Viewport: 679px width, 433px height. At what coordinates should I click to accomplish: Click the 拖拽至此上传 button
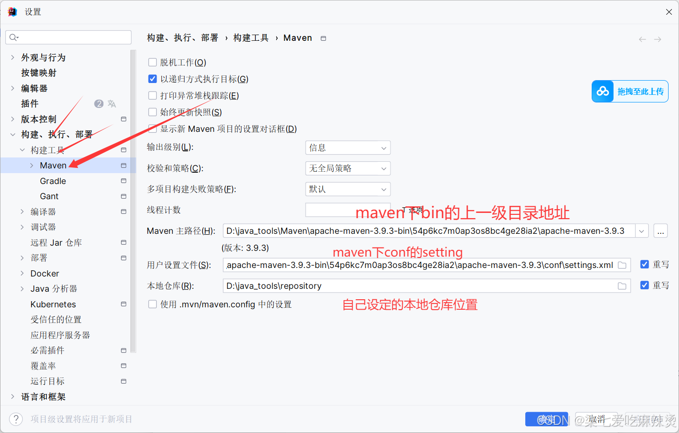tap(630, 91)
